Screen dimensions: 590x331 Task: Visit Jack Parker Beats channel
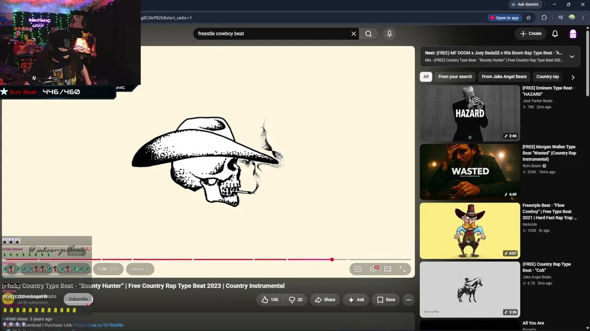[537, 101]
